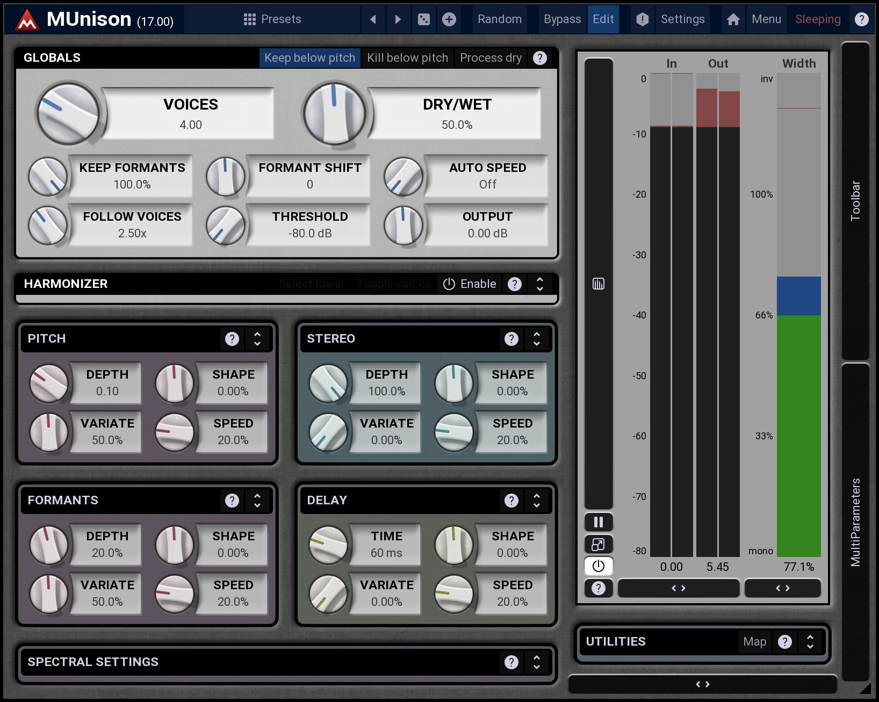Click the In/Out meter width arrows
Screen dimensions: 879x702
679,588
